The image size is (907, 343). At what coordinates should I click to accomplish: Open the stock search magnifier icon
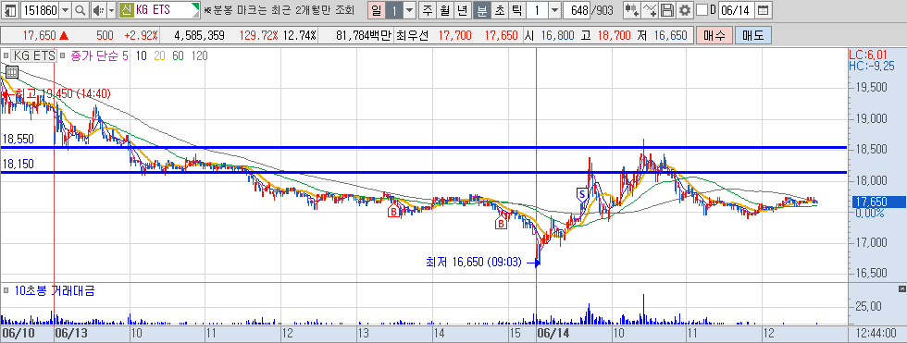pos(81,10)
